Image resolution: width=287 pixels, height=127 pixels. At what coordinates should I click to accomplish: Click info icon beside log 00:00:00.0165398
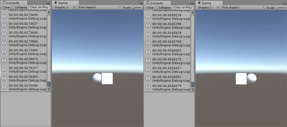tap(148, 25)
